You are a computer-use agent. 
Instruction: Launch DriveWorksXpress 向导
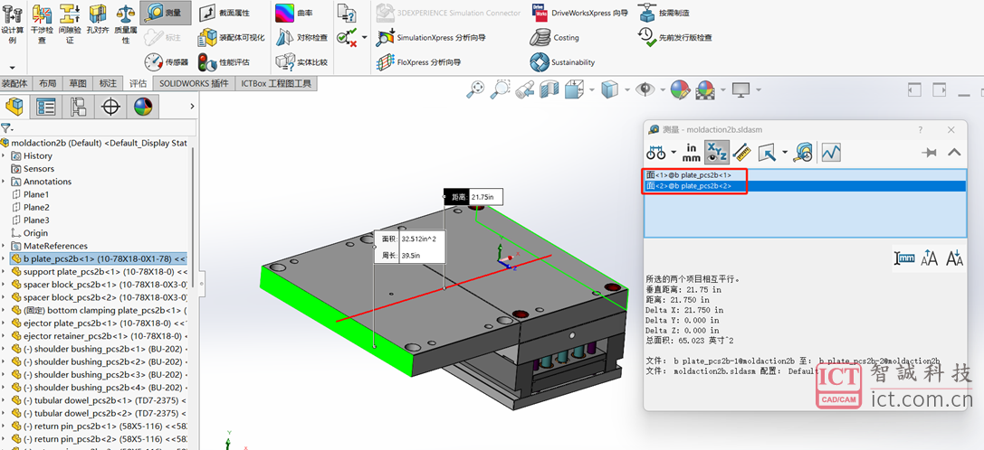(x=578, y=13)
